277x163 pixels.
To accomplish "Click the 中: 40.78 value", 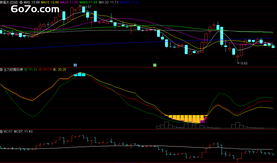I will click(45, 70).
